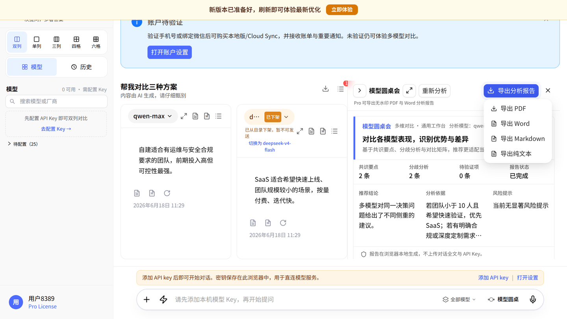
Task: Click the 分歧分析 2 条 stat
Action: (419, 171)
